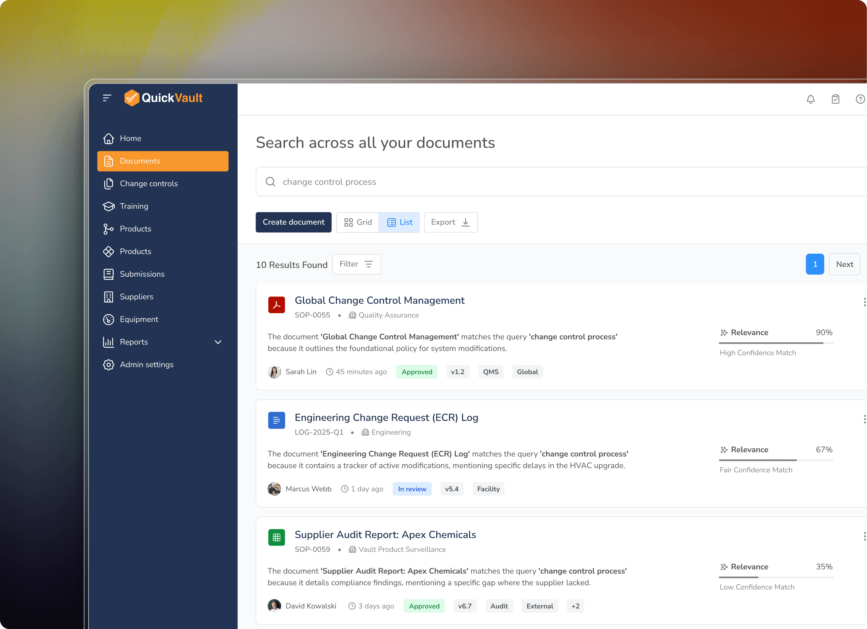Click the red PDF file icon

pyautogui.click(x=276, y=305)
